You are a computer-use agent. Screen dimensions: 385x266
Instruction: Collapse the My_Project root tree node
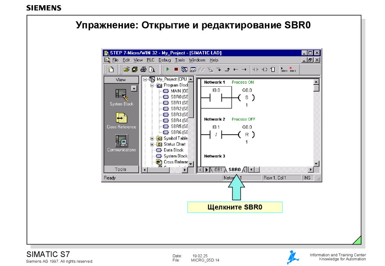pyautogui.click(x=145, y=80)
